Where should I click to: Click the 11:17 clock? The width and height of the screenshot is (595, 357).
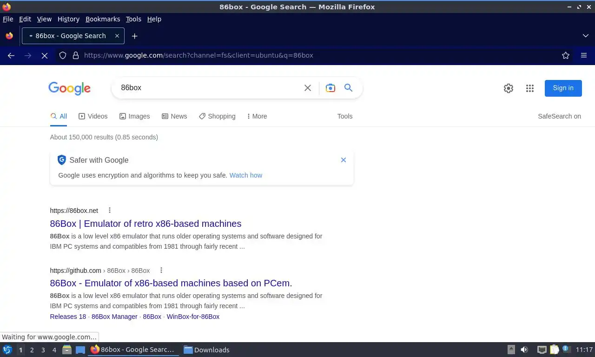pyautogui.click(x=584, y=350)
